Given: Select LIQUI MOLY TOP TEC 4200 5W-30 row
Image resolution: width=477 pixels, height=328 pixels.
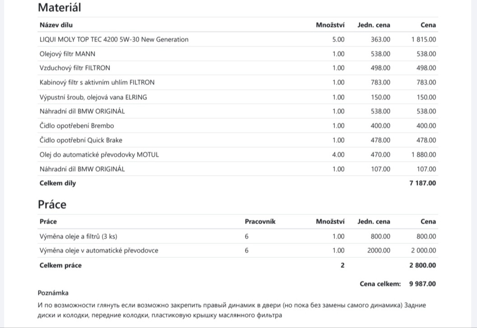Looking at the screenshot, I should (x=238, y=39).
